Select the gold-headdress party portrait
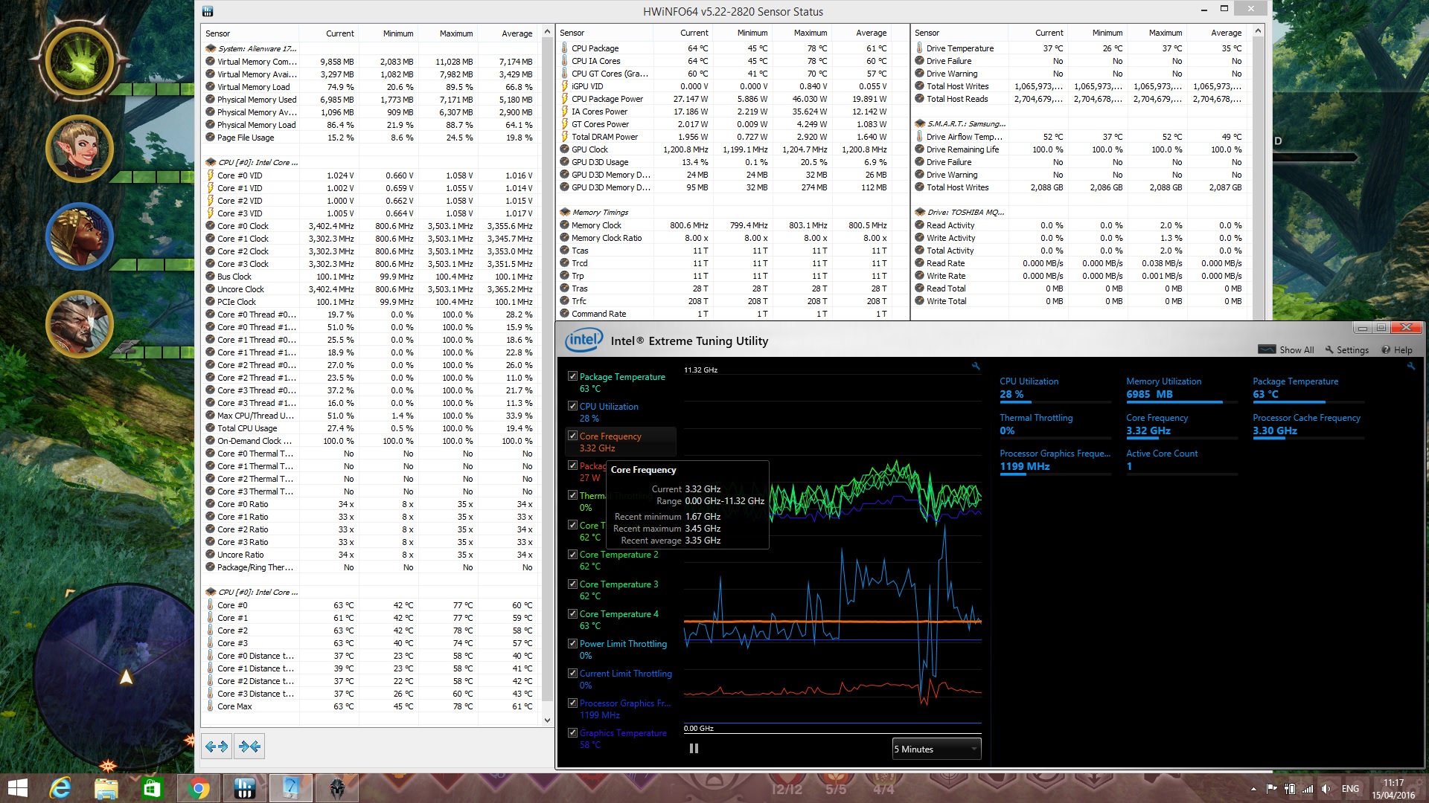Image resolution: width=1429 pixels, height=803 pixels. pos(80,236)
